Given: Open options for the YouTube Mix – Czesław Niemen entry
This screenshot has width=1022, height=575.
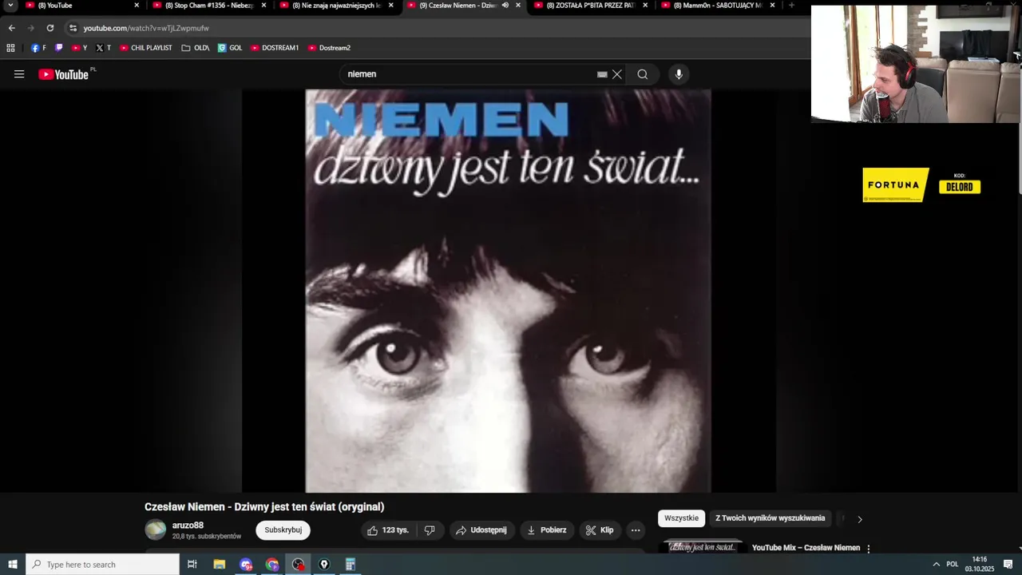Looking at the screenshot, I should (x=869, y=549).
